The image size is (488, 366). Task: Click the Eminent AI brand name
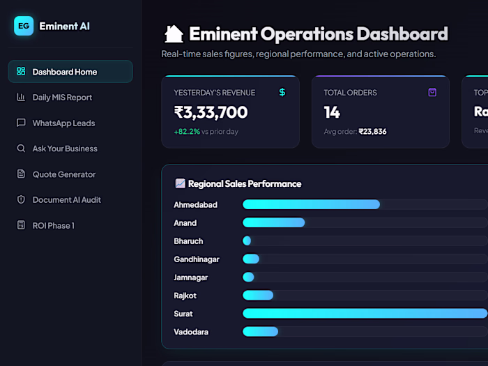[64, 26]
